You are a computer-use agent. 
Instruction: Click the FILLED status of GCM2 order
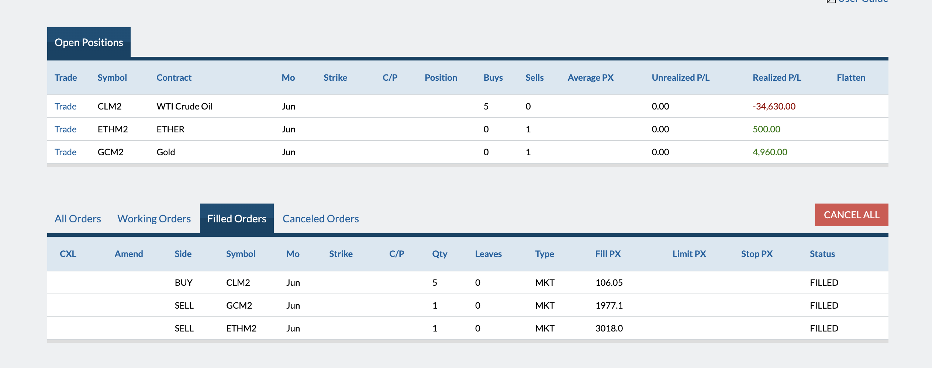[x=824, y=305]
